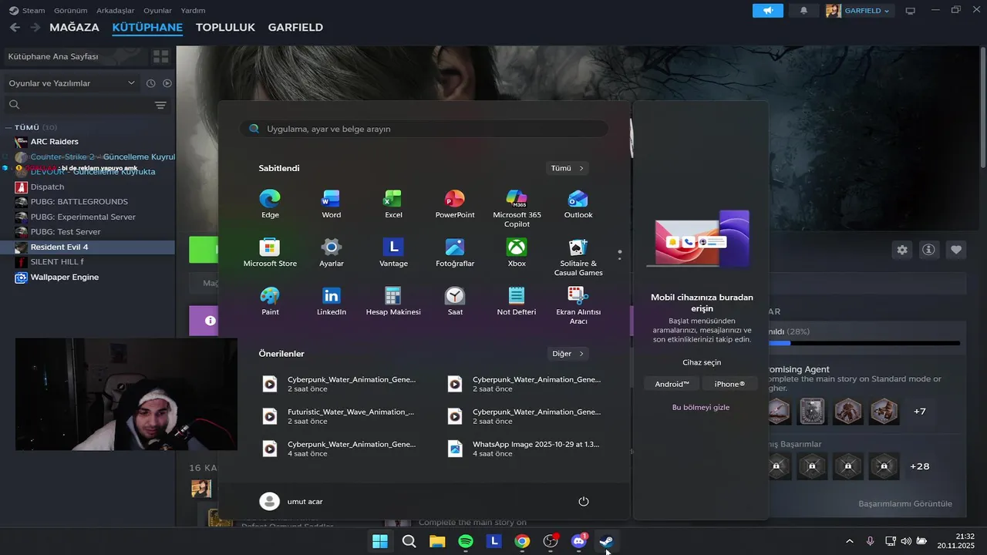Open Fotoğraflar app

click(455, 253)
